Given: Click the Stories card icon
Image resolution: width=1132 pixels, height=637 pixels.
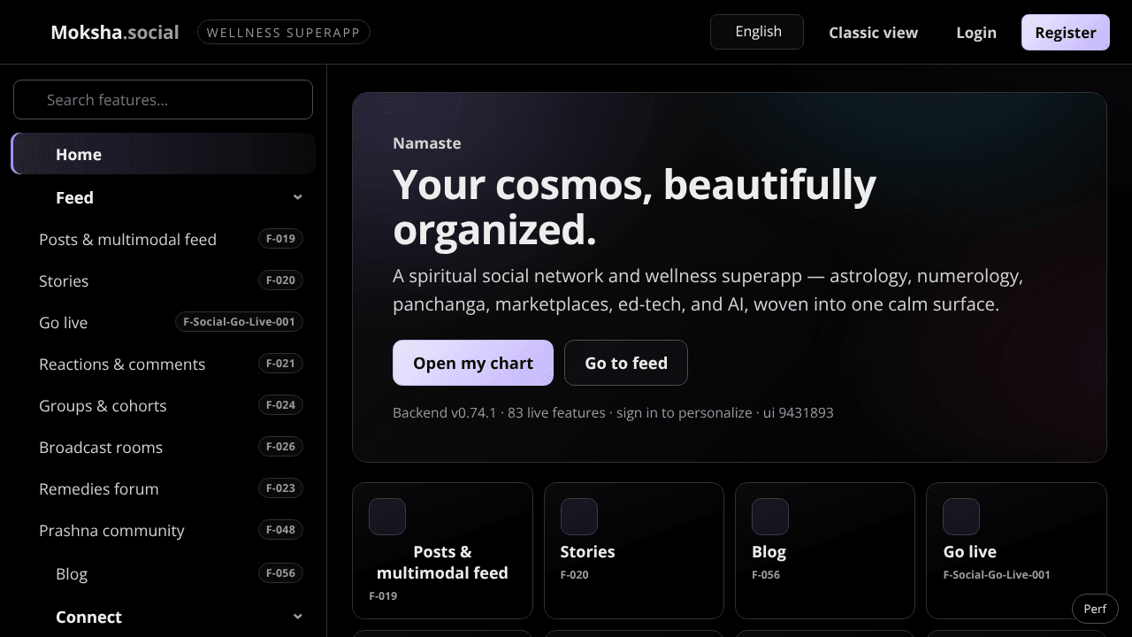Looking at the screenshot, I should coord(579,517).
